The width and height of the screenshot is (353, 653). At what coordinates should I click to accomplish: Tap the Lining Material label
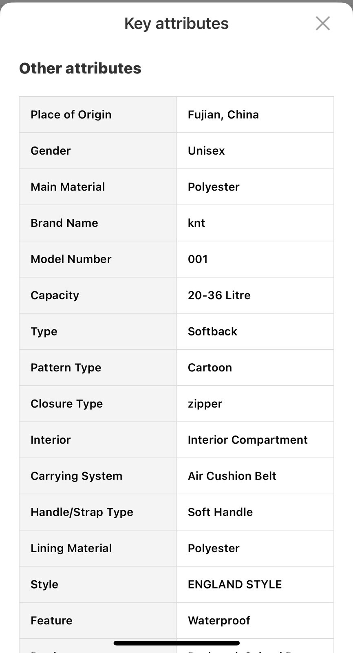coord(71,548)
